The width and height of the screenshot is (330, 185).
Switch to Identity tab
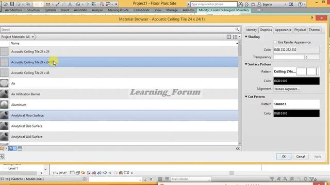pyautogui.click(x=251, y=30)
